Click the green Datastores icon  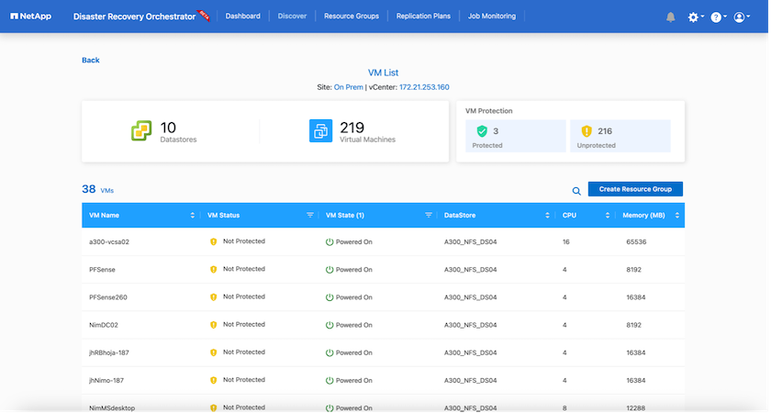coord(140,131)
